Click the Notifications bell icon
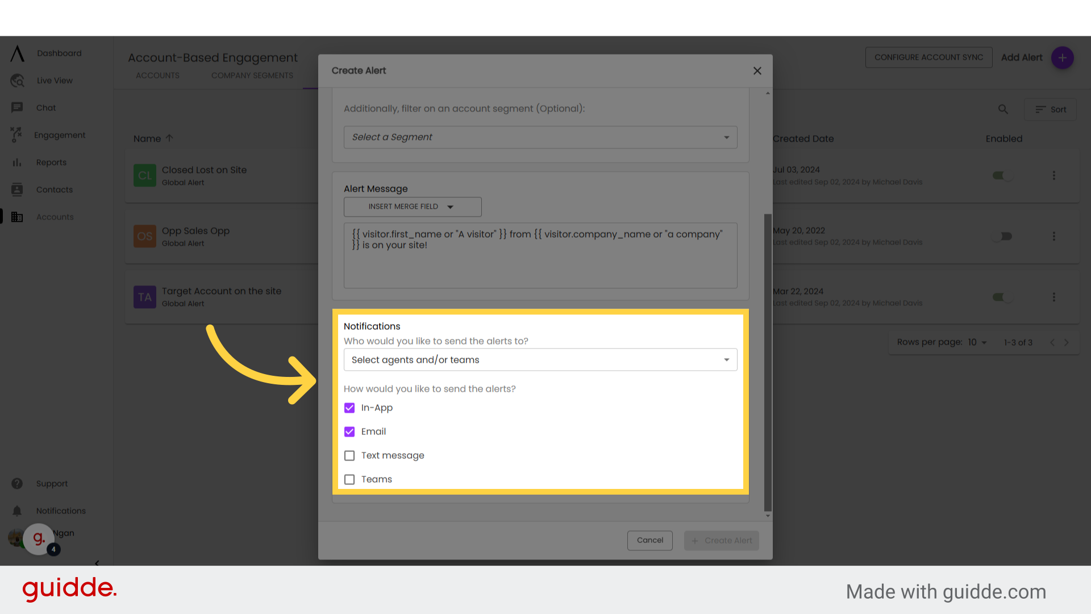The image size is (1091, 614). click(x=17, y=511)
